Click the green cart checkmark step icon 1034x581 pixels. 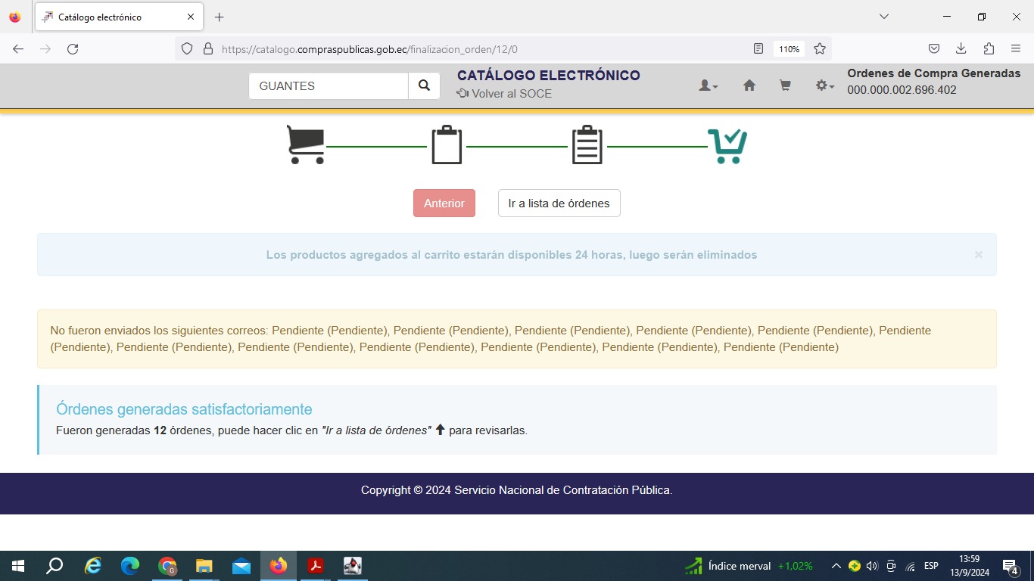tap(727, 145)
